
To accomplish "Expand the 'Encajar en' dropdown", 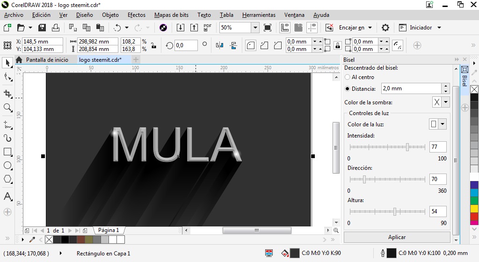I will coord(370,28).
